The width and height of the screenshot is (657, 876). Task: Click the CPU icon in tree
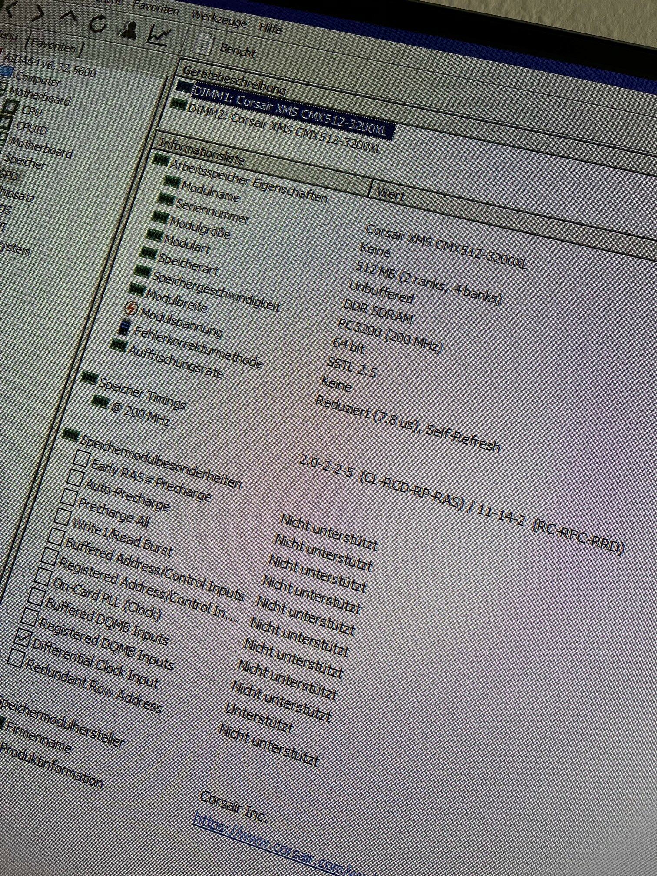pyautogui.click(x=12, y=107)
